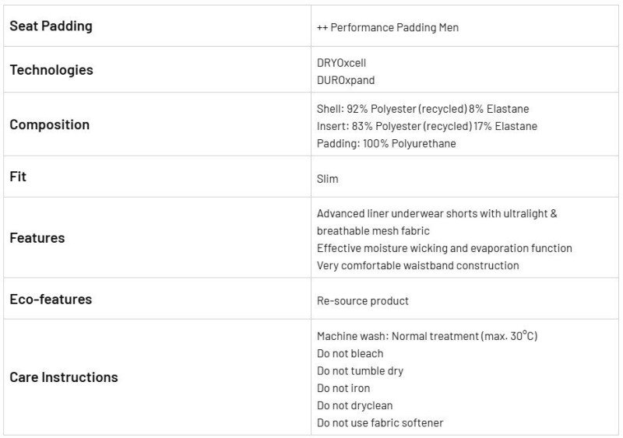Screen dimensions: 623x438
Task: Click the comfortable waistband construction line
Action: (x=417, y=265)
